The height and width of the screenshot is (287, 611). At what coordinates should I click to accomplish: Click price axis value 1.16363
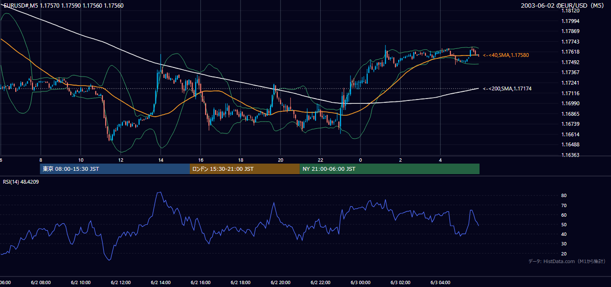(x=569, y=155)
